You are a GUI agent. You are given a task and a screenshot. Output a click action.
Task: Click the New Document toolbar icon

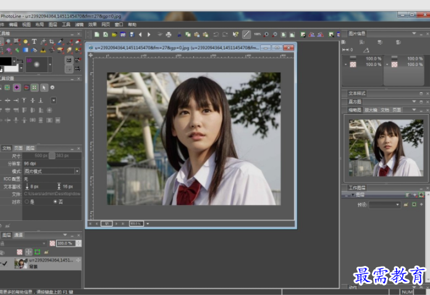(x=97, y=35)
